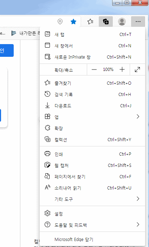Click the collections icon beside 컬렉션
The image size is (149, 247).
(47, 139)
